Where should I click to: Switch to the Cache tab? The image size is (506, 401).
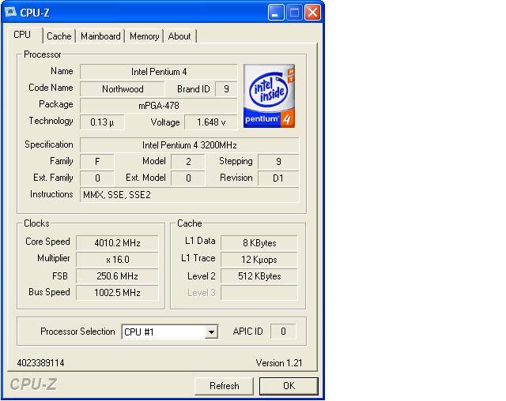[59, 36]
